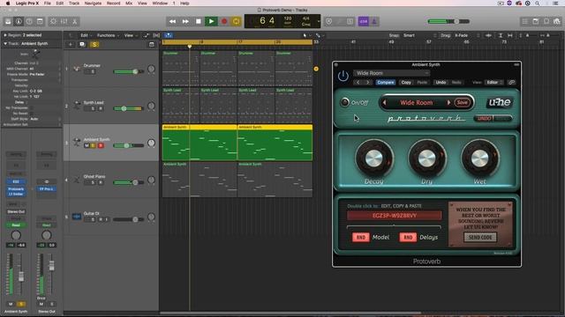The width and height of the screenshot is (565, 317).
Task: Toggle the plugin window power bypass button
Action: click(343, 76)
